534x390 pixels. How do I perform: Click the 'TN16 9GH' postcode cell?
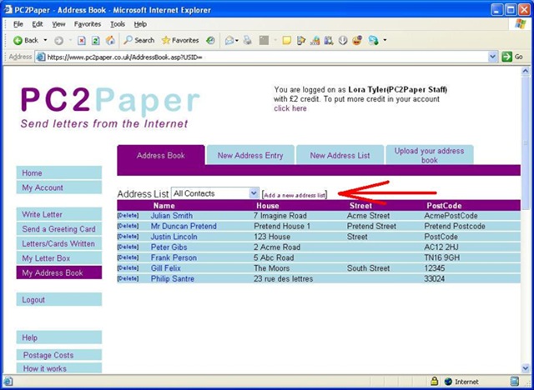pyautogui.click(x=441, y=257)
